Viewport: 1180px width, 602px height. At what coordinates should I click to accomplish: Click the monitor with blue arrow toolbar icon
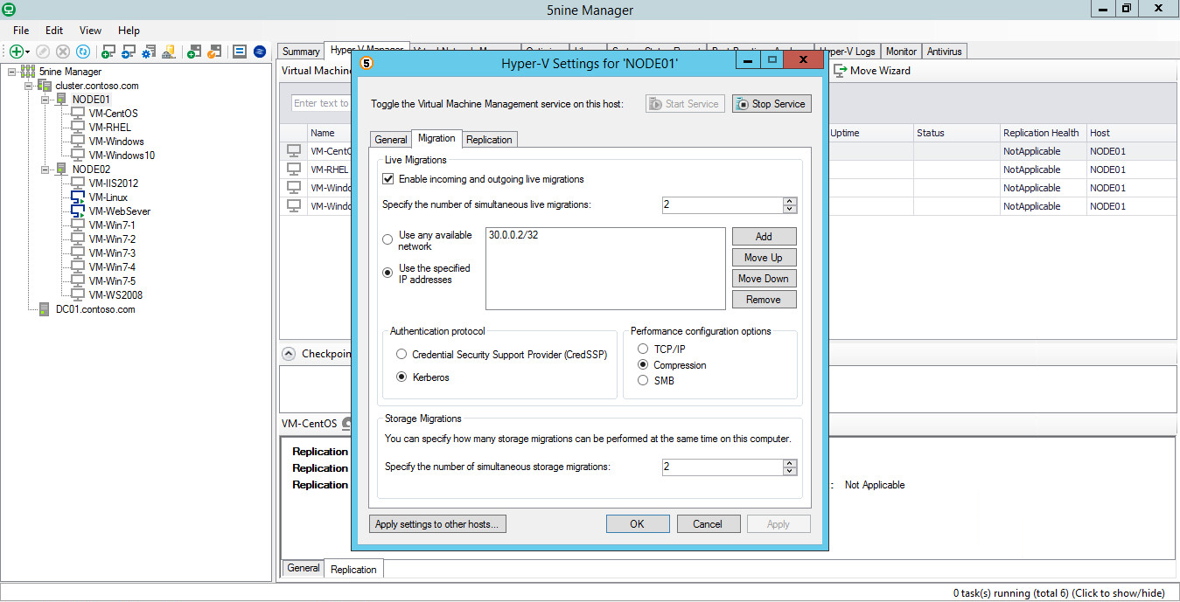pyautogui.click(x=129, y=52)
